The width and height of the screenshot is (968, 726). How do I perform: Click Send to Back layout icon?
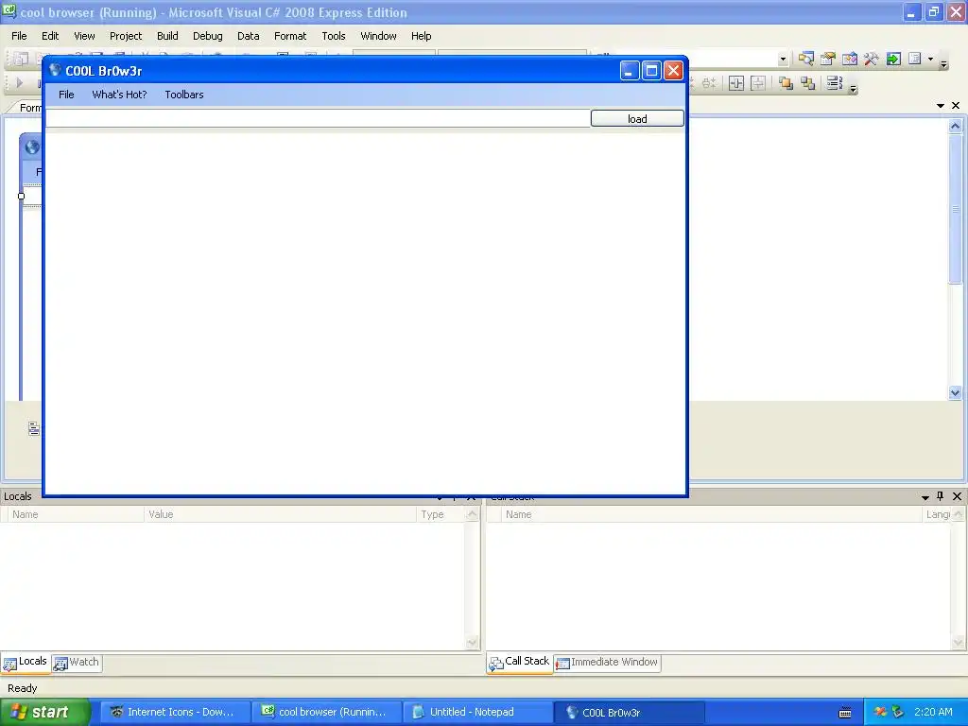coord(808,83)
